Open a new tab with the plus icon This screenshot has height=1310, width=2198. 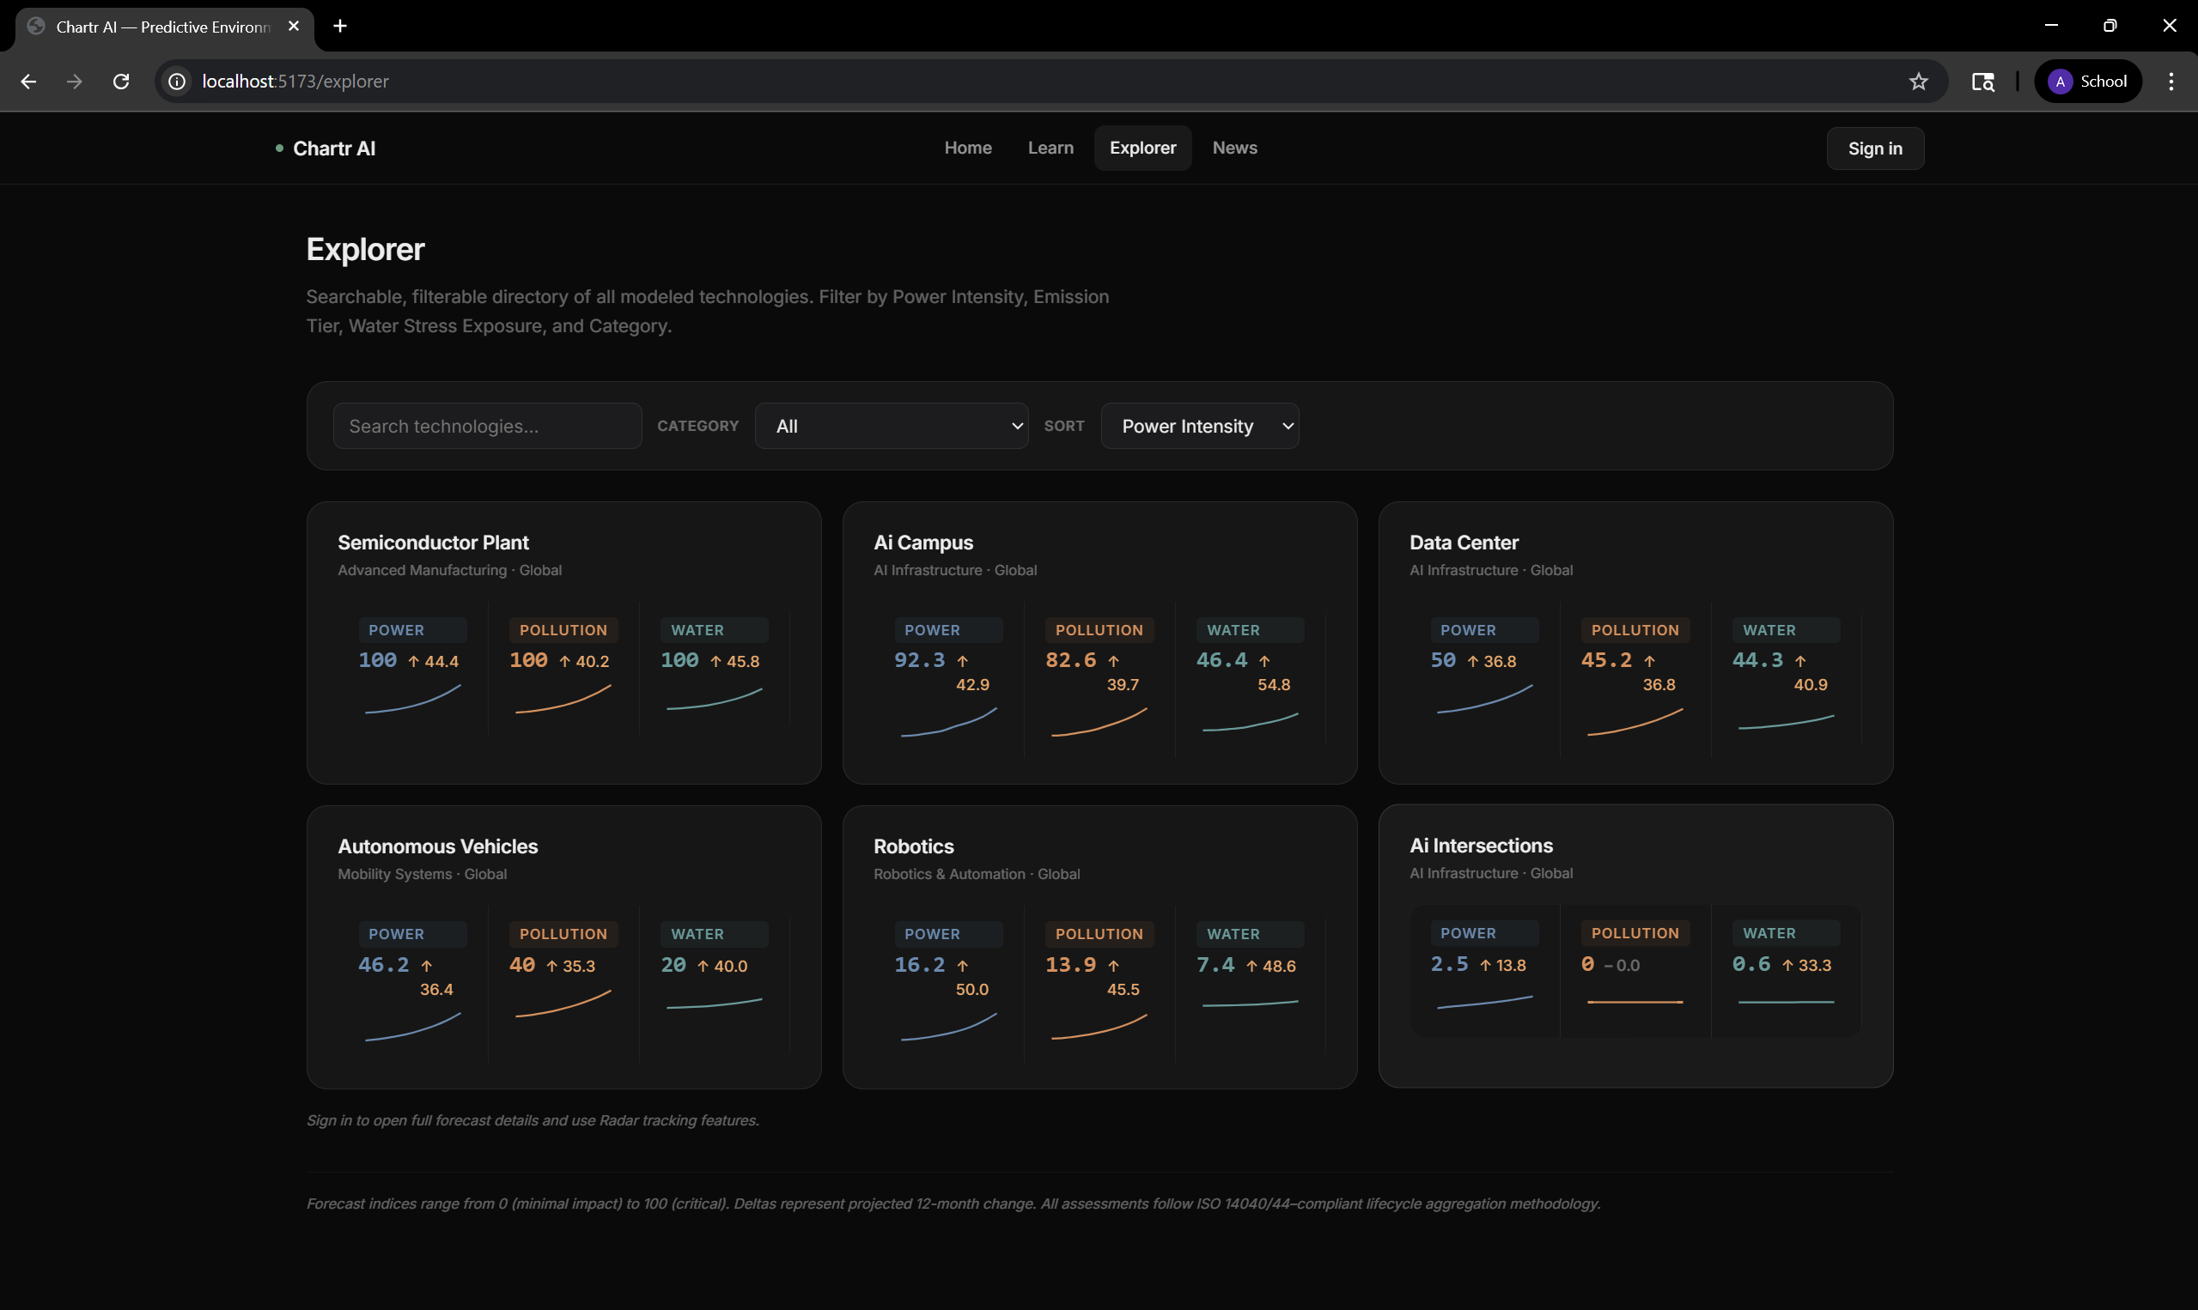[x=340, y=26]
